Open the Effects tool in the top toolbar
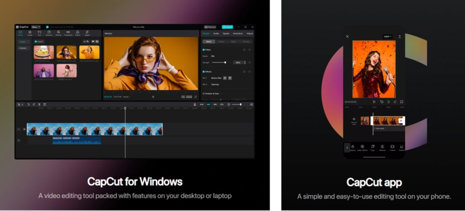This screenshot has height=211, width=465. coord(58,33)
